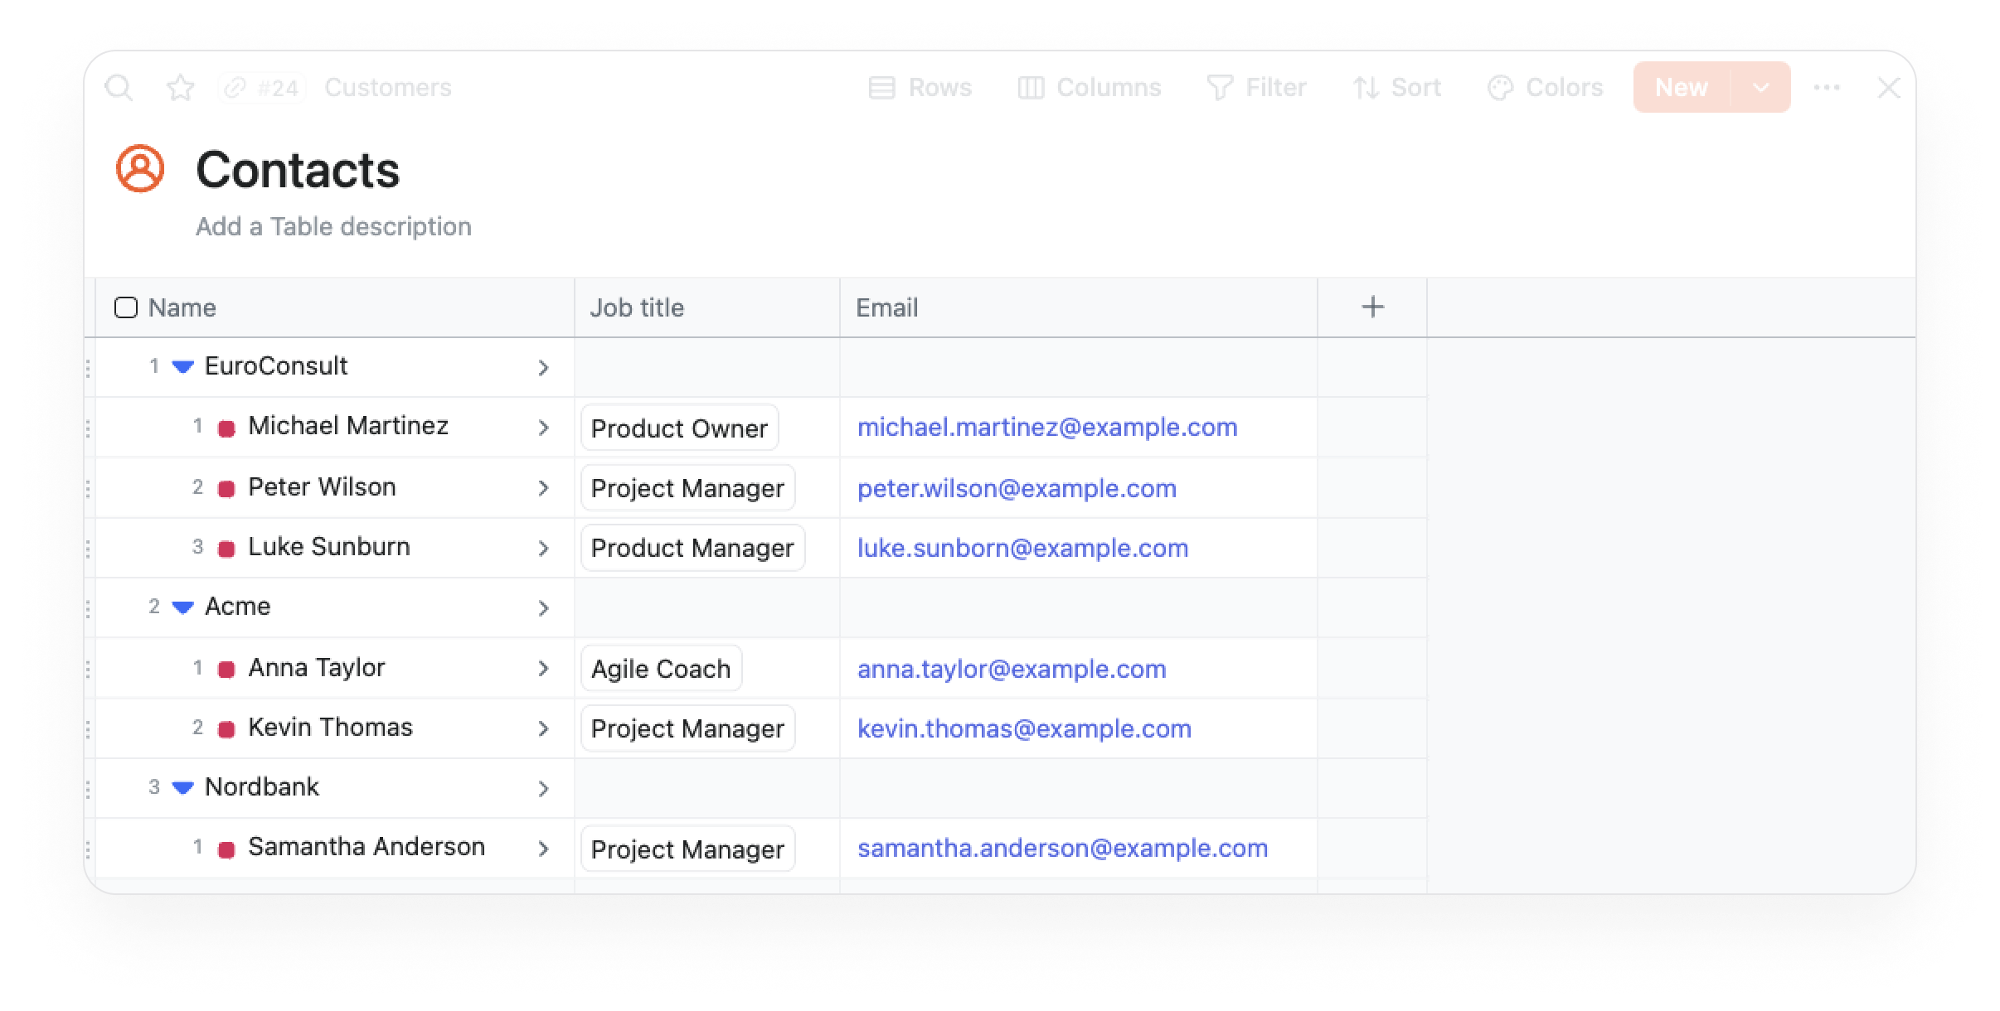Open the Rows options
Screen dimensions: 2000x1011
(x=920, y=88)
